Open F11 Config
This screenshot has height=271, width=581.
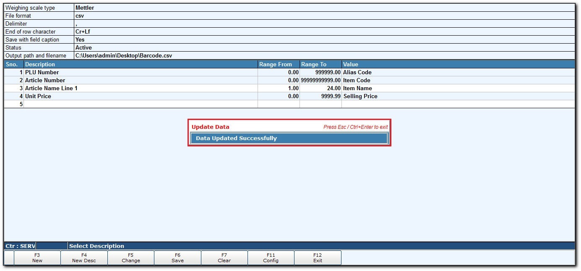click(x=271, y=258)
